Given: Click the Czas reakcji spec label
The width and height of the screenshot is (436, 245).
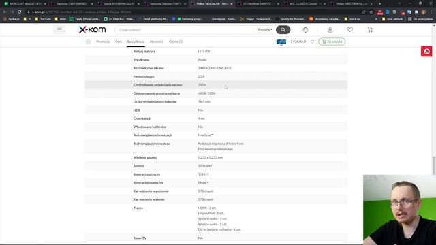Looking at the screenshot, I should point(142,118).
